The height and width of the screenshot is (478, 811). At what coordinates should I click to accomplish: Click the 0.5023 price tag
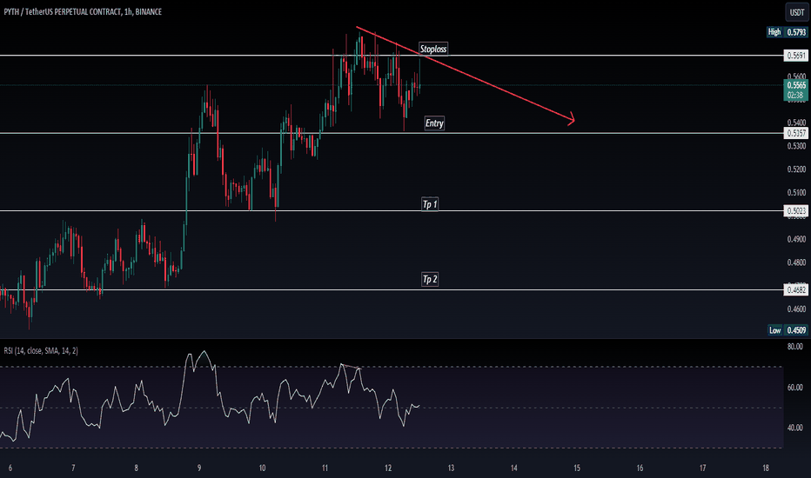pyautogui.click(x=796, y=211)
